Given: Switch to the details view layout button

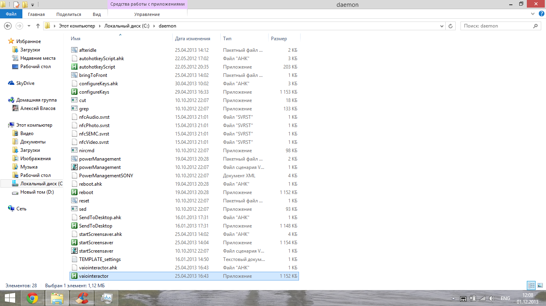Looking at the screenshot, I should click(x=531, y=285).
